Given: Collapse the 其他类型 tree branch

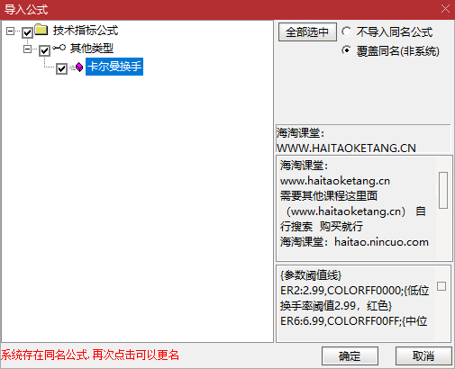Looking at the screenshot, I should [x=27, y=49].
